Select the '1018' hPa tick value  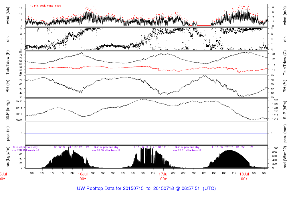point(276,119)
